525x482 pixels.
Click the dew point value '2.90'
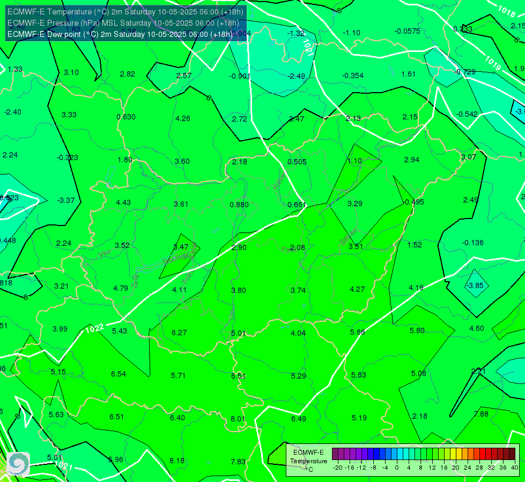pyautogui.click(x=239, y=247)
